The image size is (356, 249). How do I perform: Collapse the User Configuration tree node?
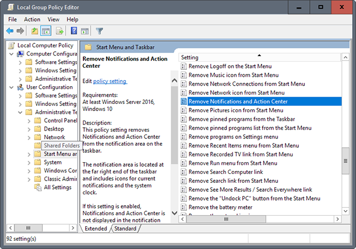coord(12,87)
